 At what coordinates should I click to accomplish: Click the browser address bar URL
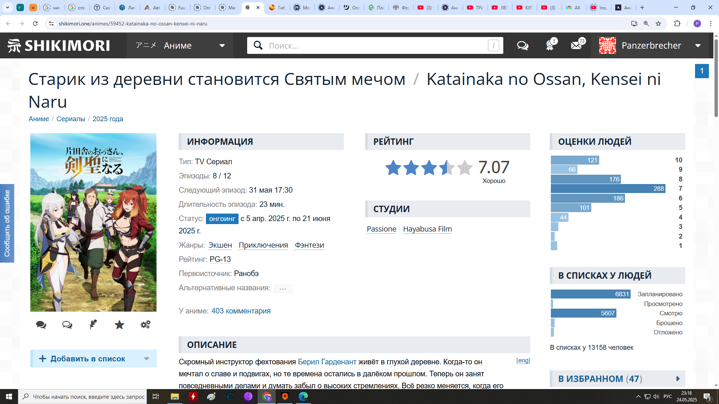pos(133,24)
